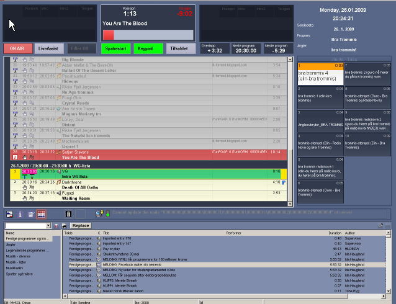Click the Duration column header

[335, 233]
